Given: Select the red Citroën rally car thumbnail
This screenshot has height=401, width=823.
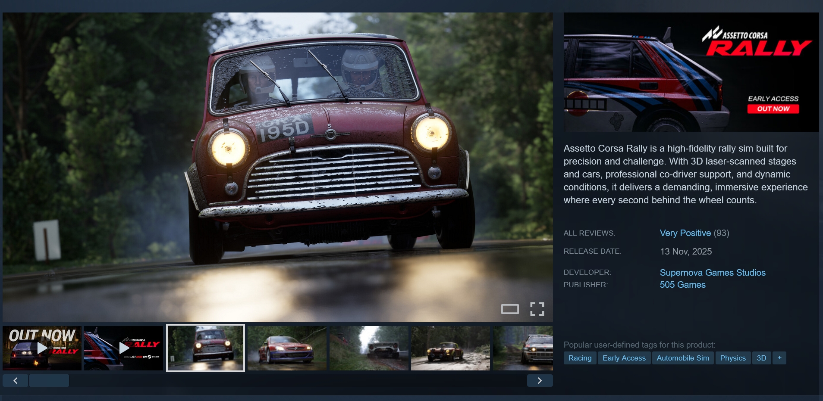Looking at the screenshot, I should click(x=287, y=348).
